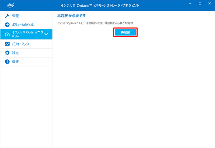The image size is (215, 148).
Task: Select ボリュームの作成 in the sidebar
Action: [27, 24]
